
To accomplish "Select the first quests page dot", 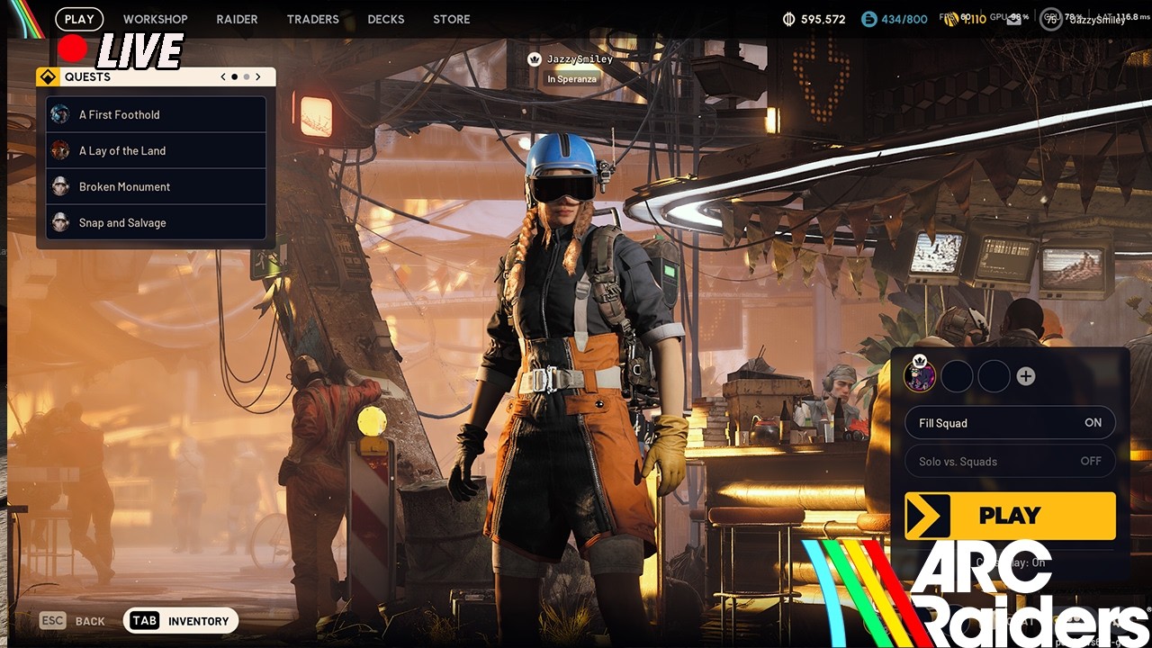I will pos(235,77).
